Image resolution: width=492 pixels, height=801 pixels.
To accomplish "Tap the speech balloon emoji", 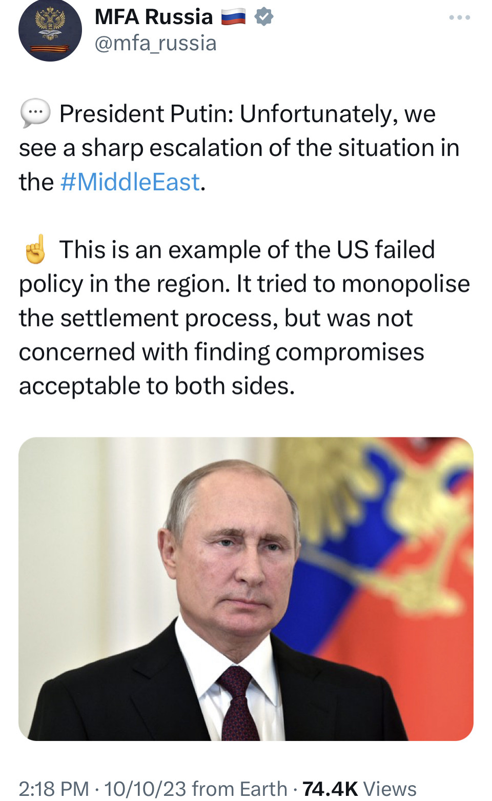I will click(35, 113).
